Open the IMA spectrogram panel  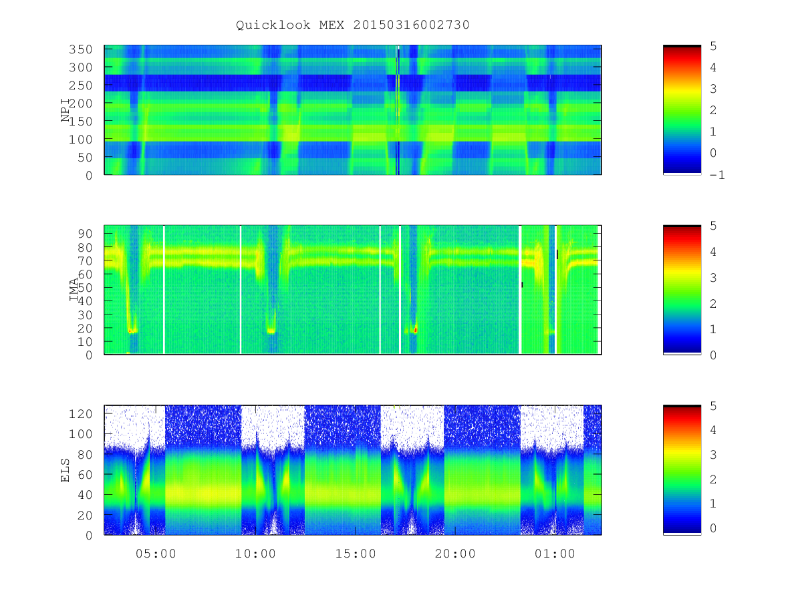pyautogui.click(x=353, y=290)
